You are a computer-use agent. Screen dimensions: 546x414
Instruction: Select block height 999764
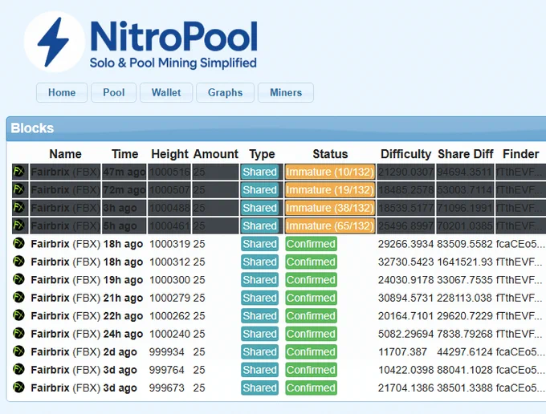(x=166, y=370)
